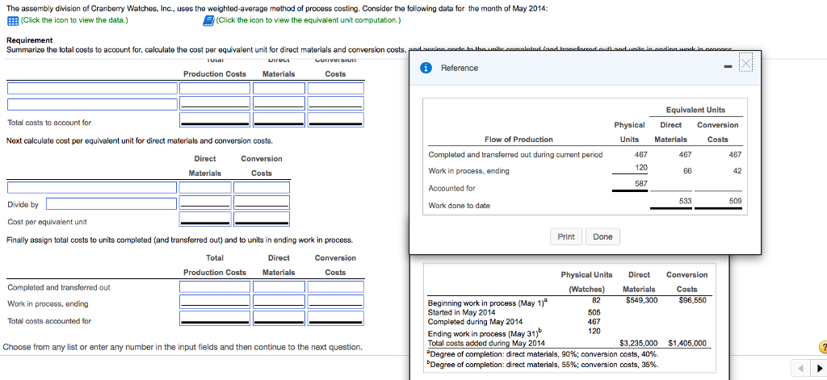Click the '533' work done to date value
This screenshot has height=380, width=827.
point(684,201)
